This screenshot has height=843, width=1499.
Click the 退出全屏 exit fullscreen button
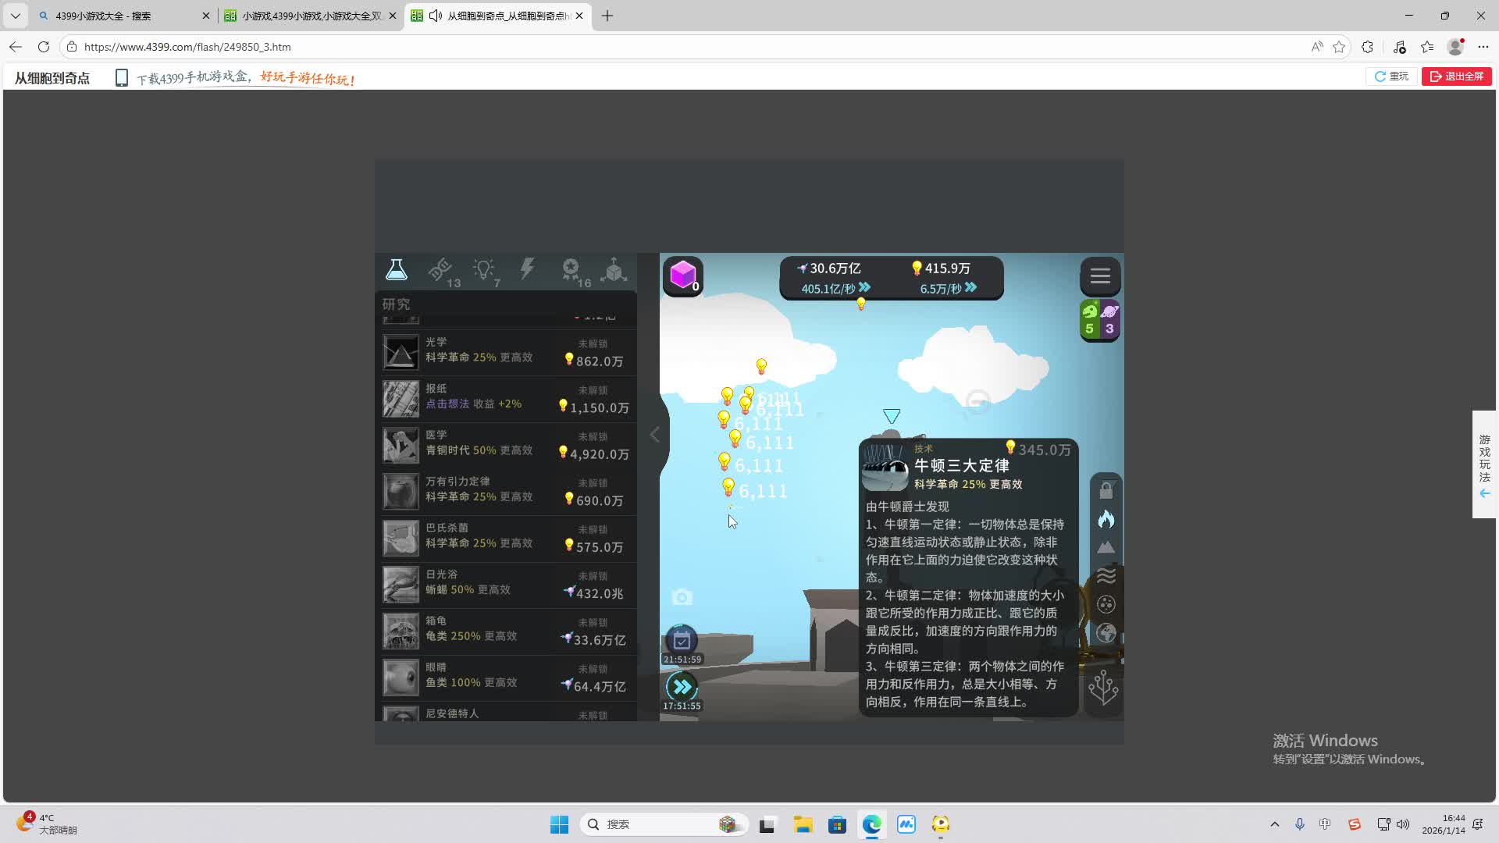[x=1455, y=76]
